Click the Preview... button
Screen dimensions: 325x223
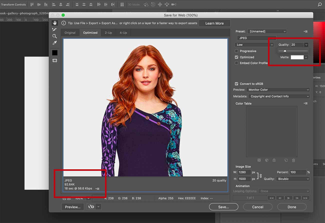(73, 207)
